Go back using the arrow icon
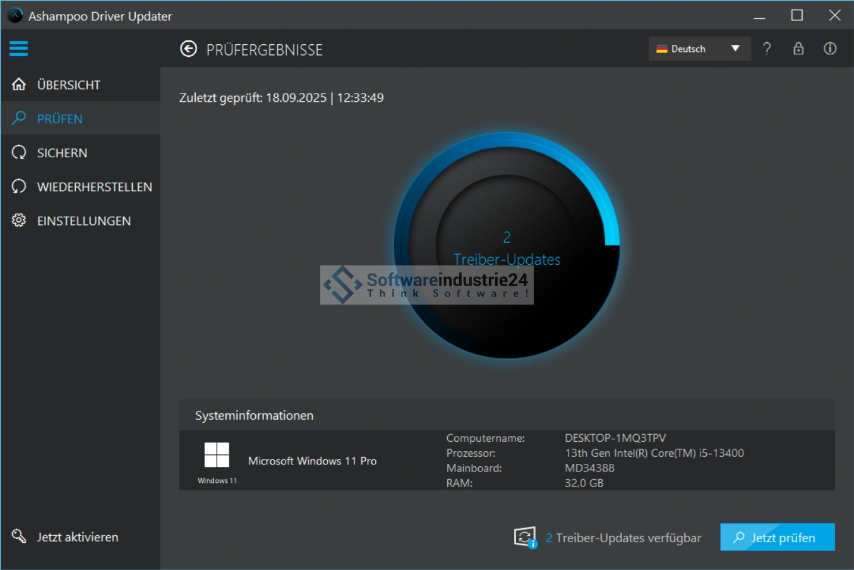Image resolution: width=854 pixels, height=570 pixels. pyautogui.click(x=188, y=49)
